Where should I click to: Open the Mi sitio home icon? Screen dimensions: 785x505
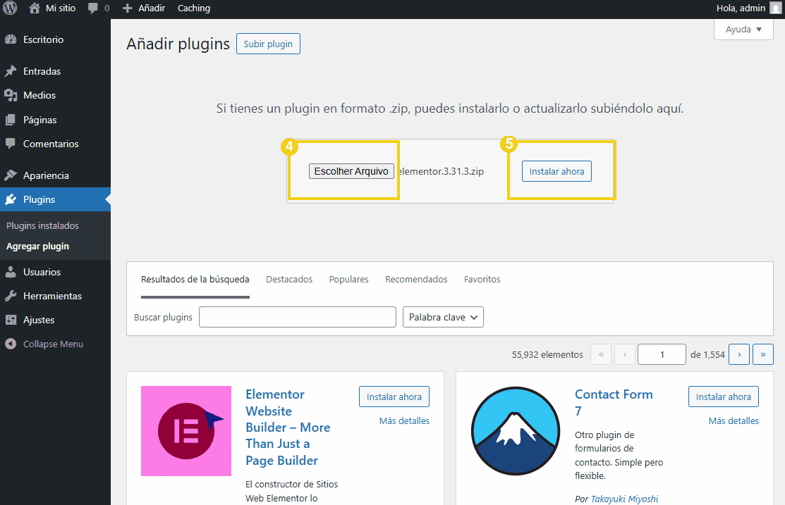click(35, 8)
